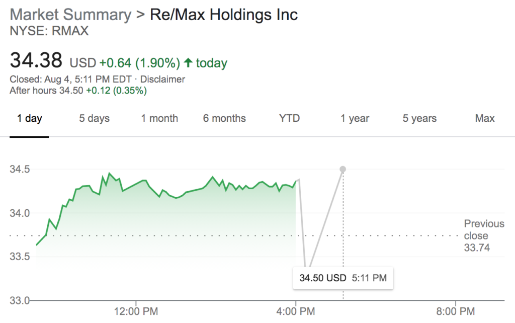The width and height of the screenshot is (515, 323).
Task: Switch to the 5 days chart view
Action: click(x=94, y=118)
